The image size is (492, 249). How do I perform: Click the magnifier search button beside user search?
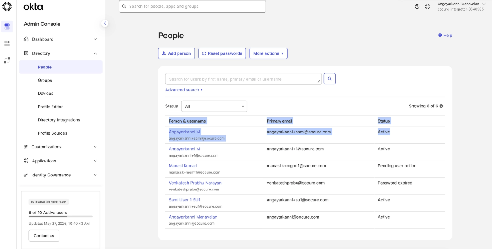330,79
